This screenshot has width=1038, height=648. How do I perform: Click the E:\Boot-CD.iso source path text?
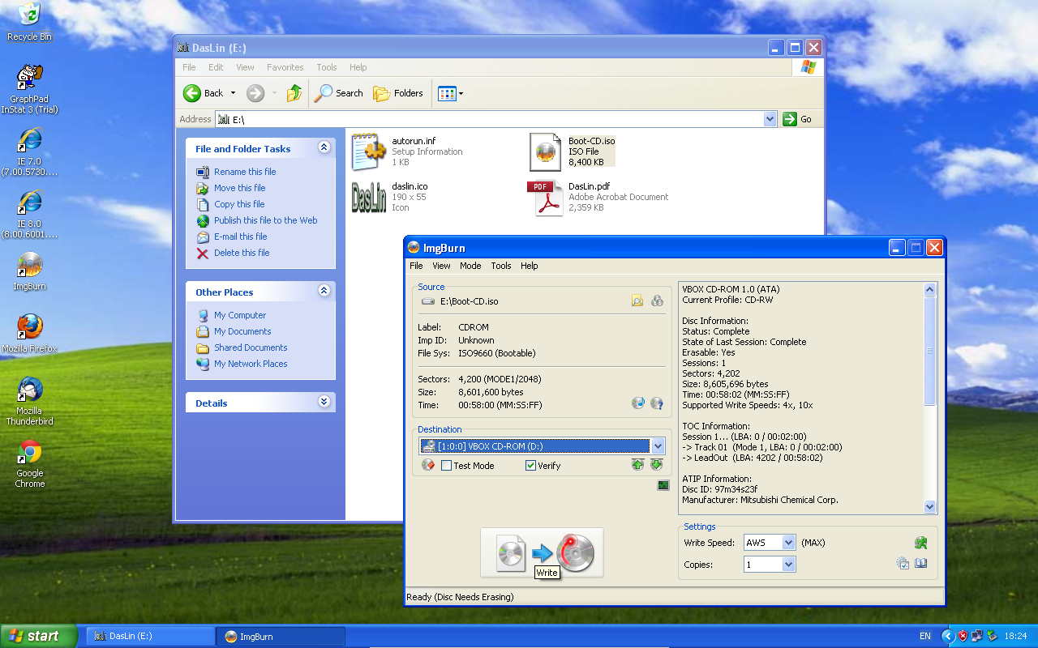[470, 301]
